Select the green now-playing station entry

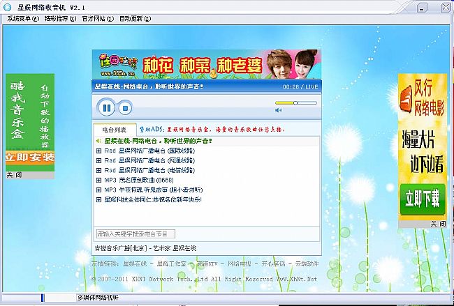tap(158, 141)
